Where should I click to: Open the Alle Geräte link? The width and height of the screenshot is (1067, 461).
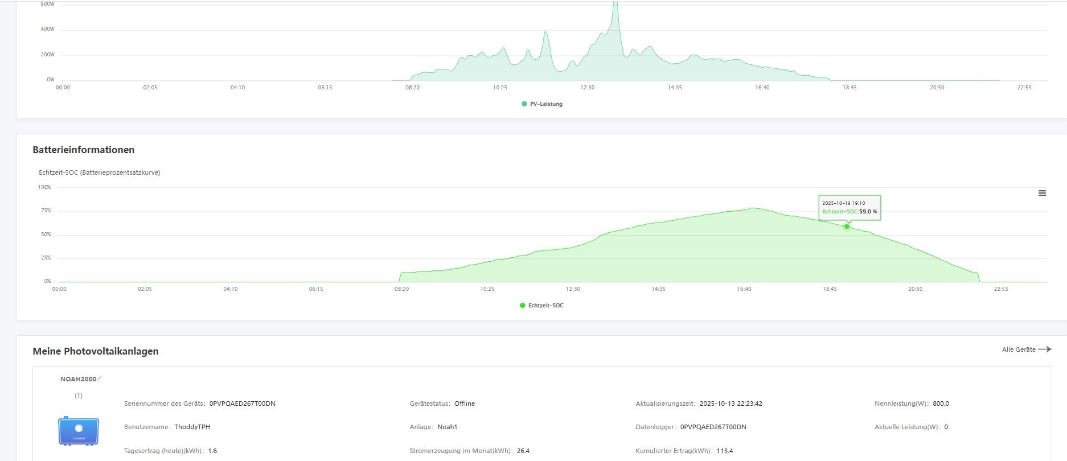click(x=1019, y=349)
